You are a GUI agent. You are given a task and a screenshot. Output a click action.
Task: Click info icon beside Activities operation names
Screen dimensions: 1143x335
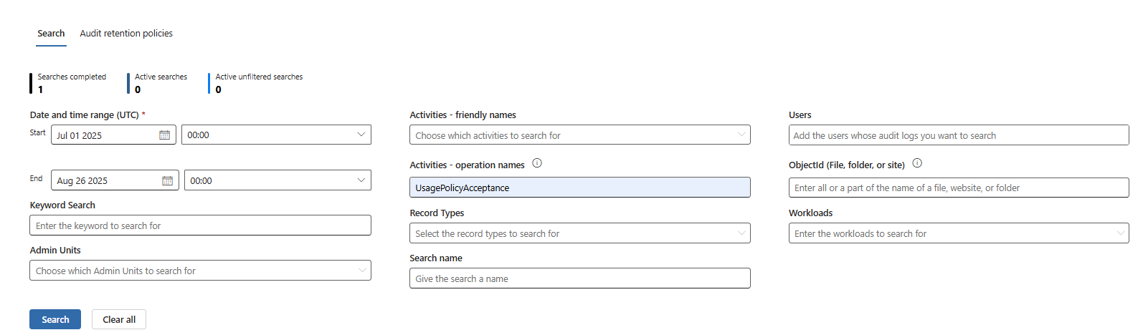click(537, 163)
